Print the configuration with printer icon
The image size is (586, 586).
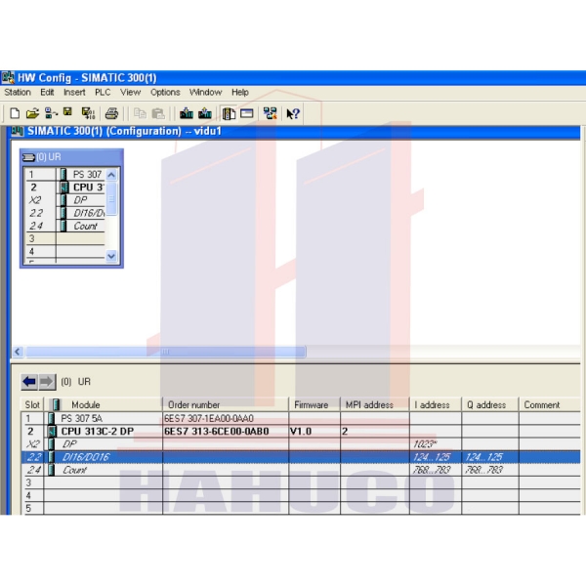(x=111, y=113)
